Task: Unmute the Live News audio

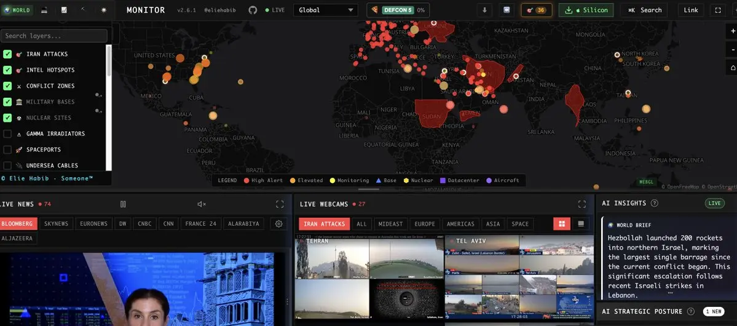Action: tap(202, 204)
